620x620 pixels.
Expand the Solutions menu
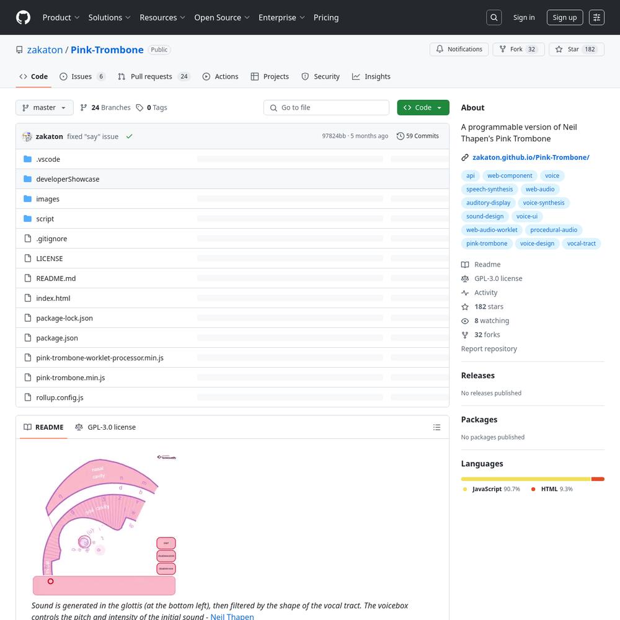109,17
